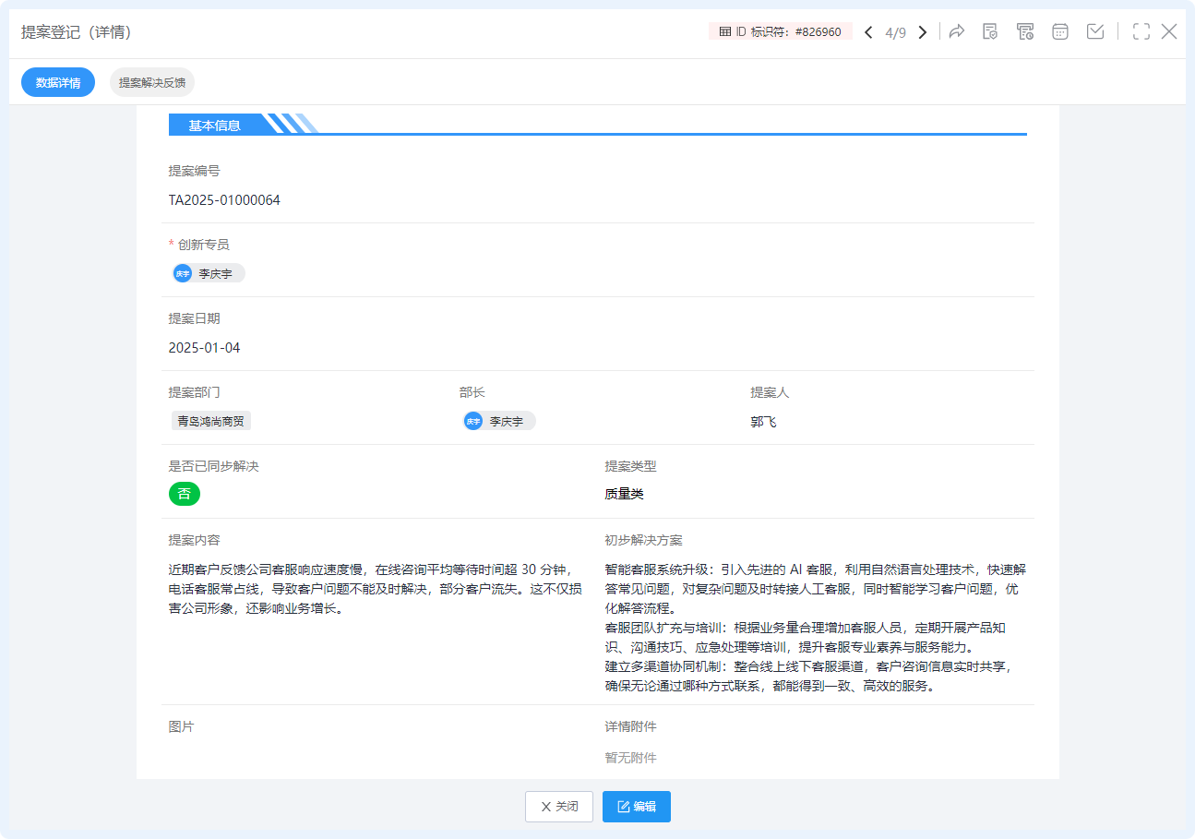Click the checkmark task icon
The width and height of the screenshot is (1195, 839).
(x=1095, y=32)
